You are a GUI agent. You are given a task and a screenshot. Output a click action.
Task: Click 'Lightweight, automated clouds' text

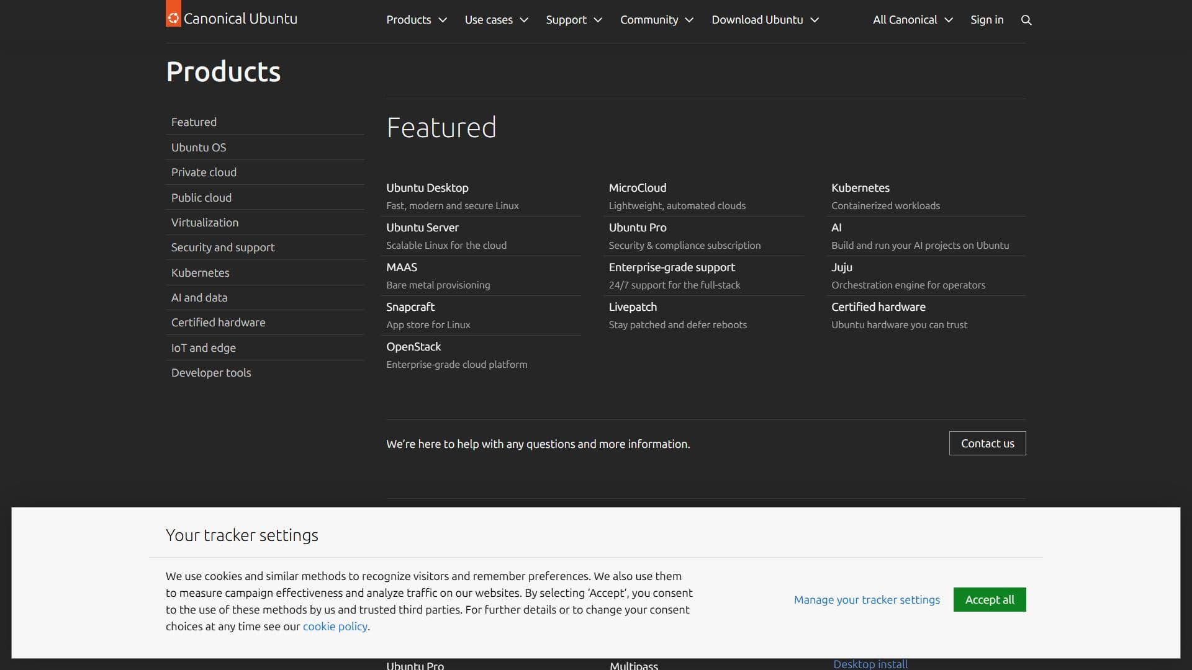(677, 206)
